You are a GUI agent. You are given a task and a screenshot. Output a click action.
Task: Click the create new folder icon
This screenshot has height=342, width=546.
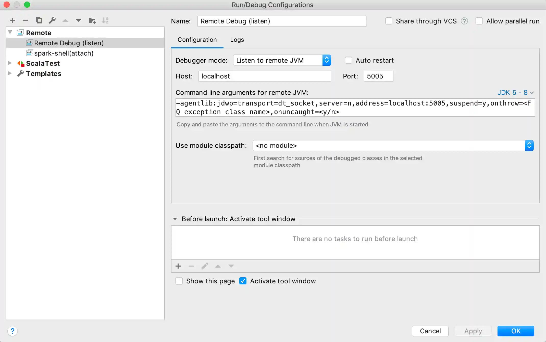coord(92,20)
